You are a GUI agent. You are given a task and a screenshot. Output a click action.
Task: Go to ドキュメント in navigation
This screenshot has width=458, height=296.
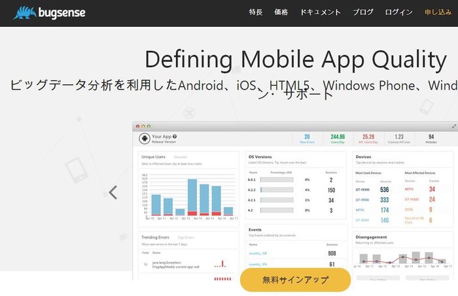coord(321,12)
